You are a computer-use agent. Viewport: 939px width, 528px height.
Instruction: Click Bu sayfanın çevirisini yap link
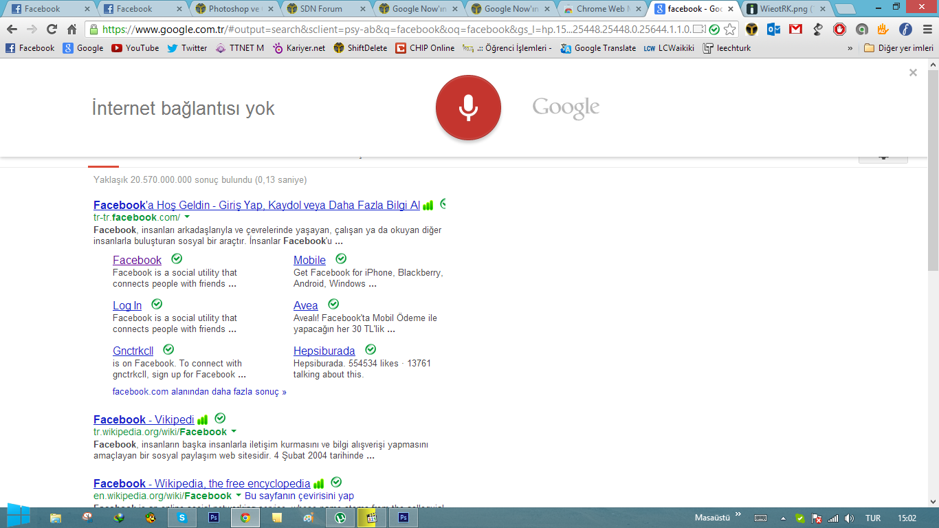point(299,496)
